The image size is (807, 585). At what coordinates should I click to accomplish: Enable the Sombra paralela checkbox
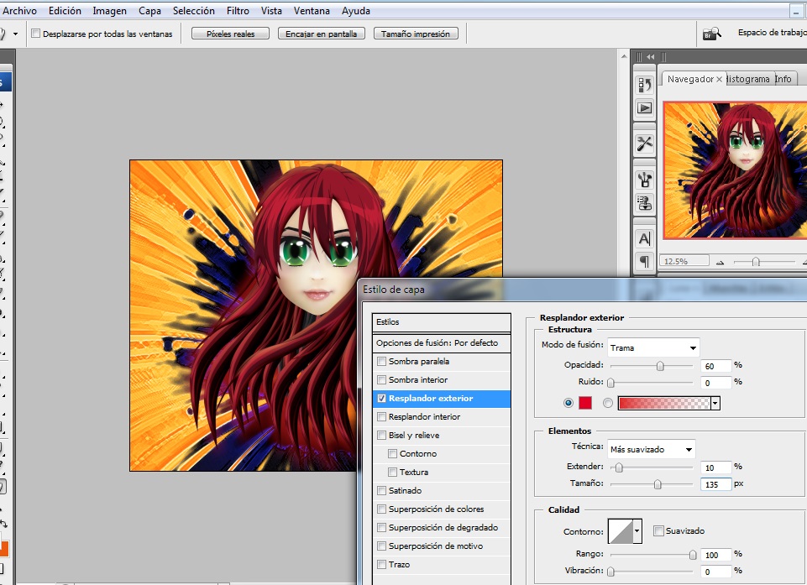pos(383,362)
